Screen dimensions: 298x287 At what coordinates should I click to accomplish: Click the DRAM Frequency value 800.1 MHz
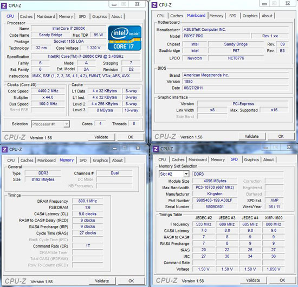87,201
